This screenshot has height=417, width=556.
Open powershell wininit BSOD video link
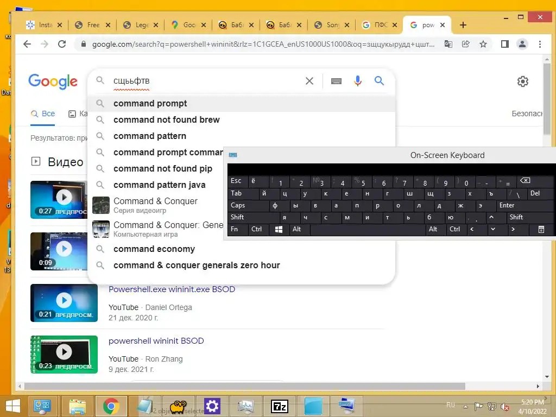coord(156,341)
